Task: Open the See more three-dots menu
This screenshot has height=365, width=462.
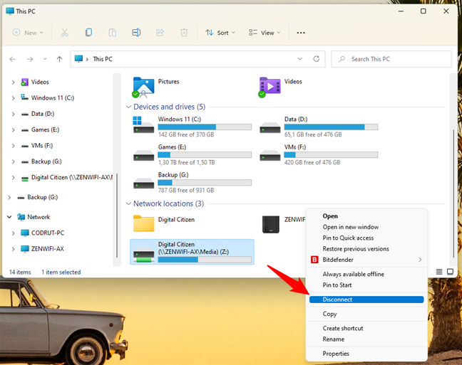Action: pos(301,33)
